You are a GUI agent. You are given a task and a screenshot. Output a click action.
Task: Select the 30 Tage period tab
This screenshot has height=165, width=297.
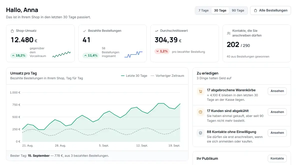[220, 10]
